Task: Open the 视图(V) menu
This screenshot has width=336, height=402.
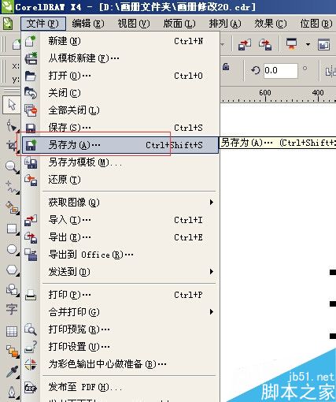Action: click(x=134, y=24)
